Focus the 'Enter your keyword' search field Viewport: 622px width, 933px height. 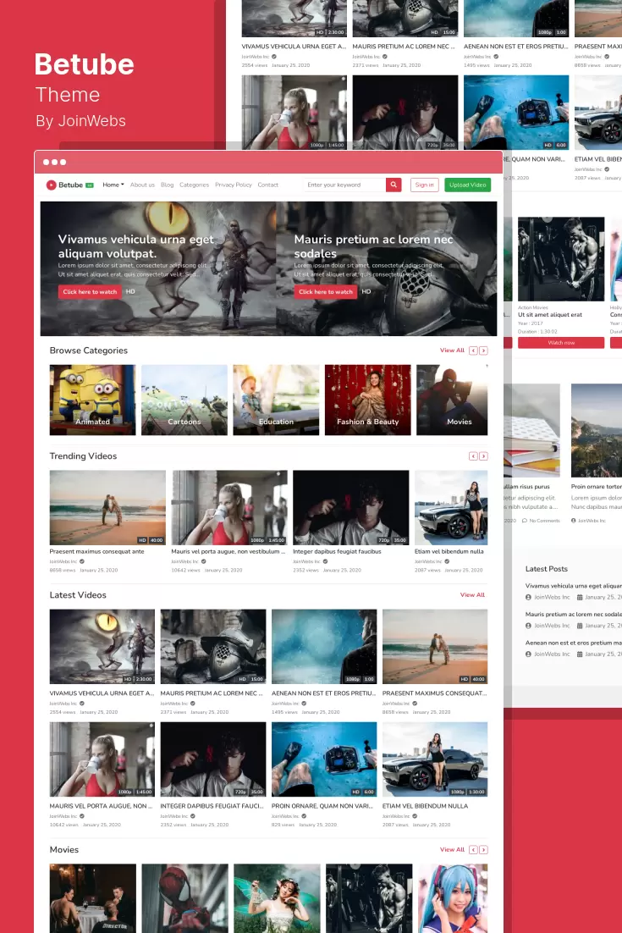coord(344,185)
